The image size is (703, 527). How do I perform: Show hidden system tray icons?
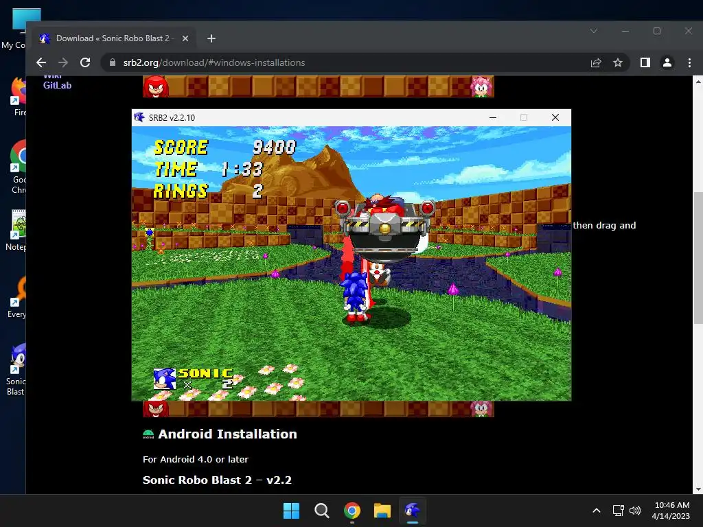597,511
